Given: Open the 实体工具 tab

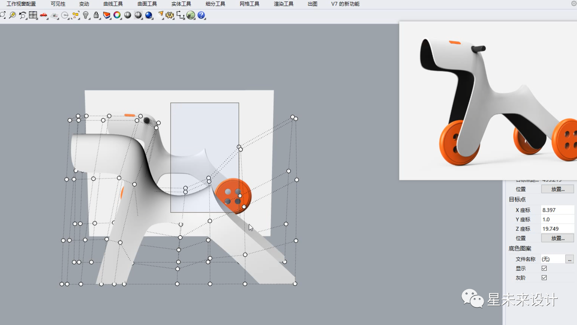Looking at the screenshot, I should 181,4.
